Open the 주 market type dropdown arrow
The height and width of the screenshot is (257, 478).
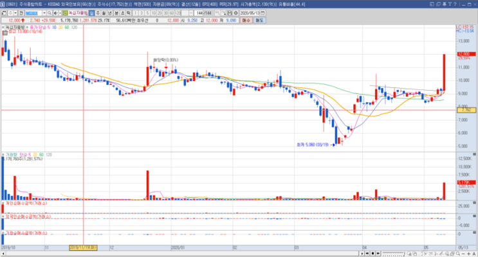15,13
